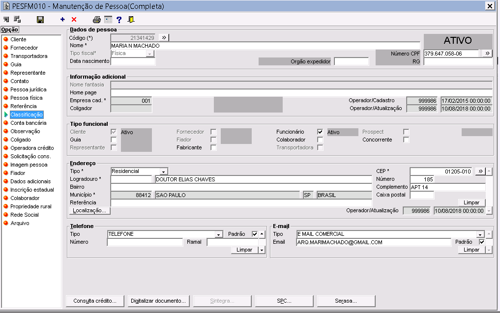Click the » lookup button beside Número CPF
Image resolution: width=500 pixels, height=313 pixels.
point(487,53)
